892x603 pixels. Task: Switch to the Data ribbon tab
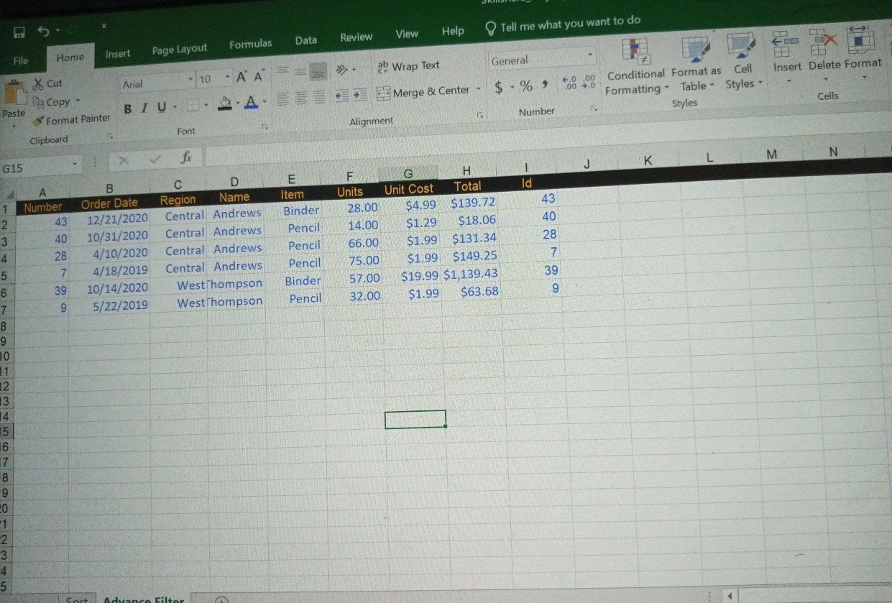(x=305, y=40)
